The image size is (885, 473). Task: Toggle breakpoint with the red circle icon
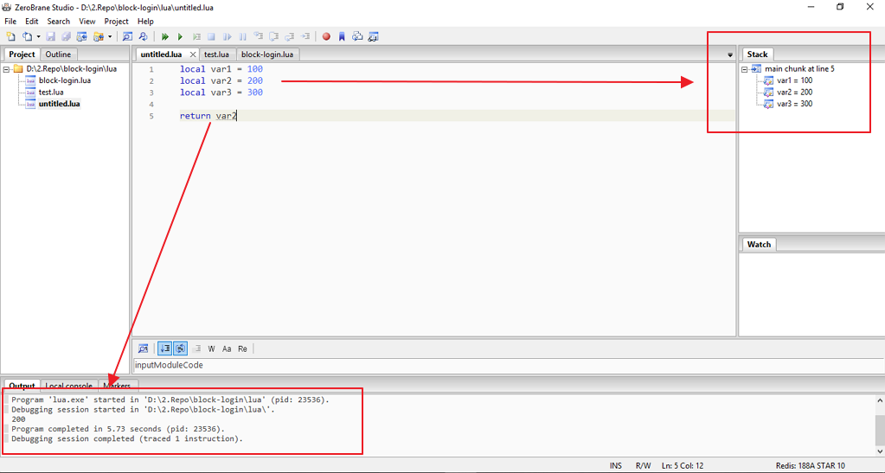coord(326,36)
